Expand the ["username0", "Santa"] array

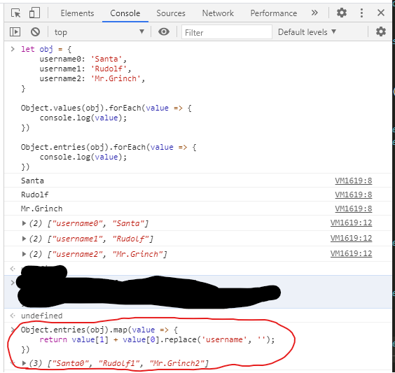pyautogui.click(x=24, y=223)
